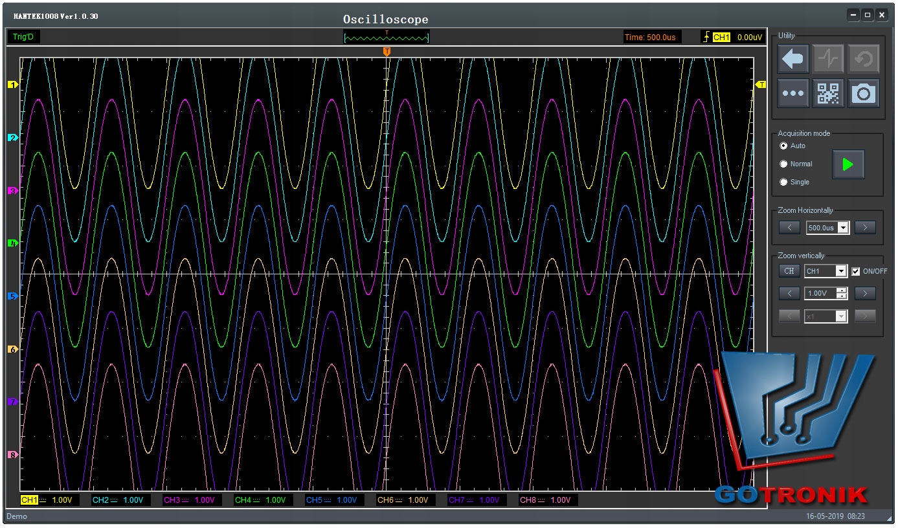898x528 pixels.
Task: Select the CH3 1.00V channel label
Action: pyautogui.click(x=193, y=500)
